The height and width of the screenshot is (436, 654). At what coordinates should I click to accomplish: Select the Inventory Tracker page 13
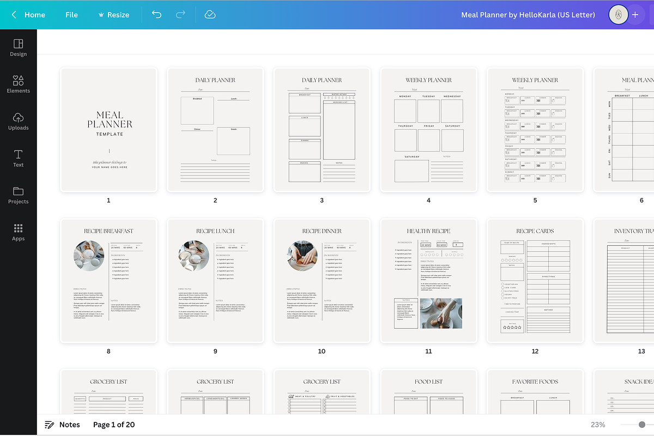624,281
